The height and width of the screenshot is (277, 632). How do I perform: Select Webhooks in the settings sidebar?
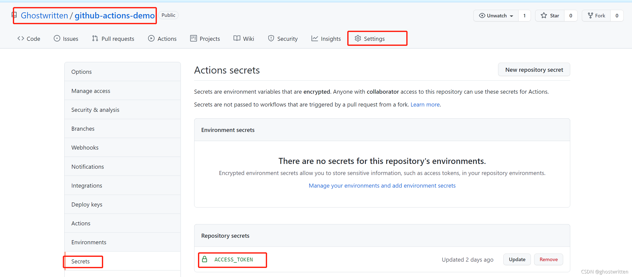pyautogui.click(x=85, y=148)
